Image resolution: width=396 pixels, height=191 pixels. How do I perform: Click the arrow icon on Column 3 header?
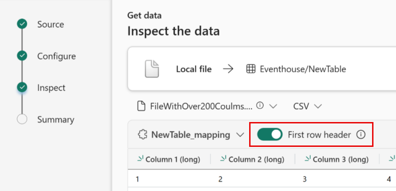308,159
